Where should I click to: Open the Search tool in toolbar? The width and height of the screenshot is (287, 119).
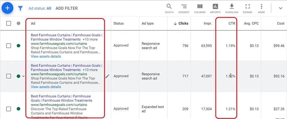coord(169,8)
